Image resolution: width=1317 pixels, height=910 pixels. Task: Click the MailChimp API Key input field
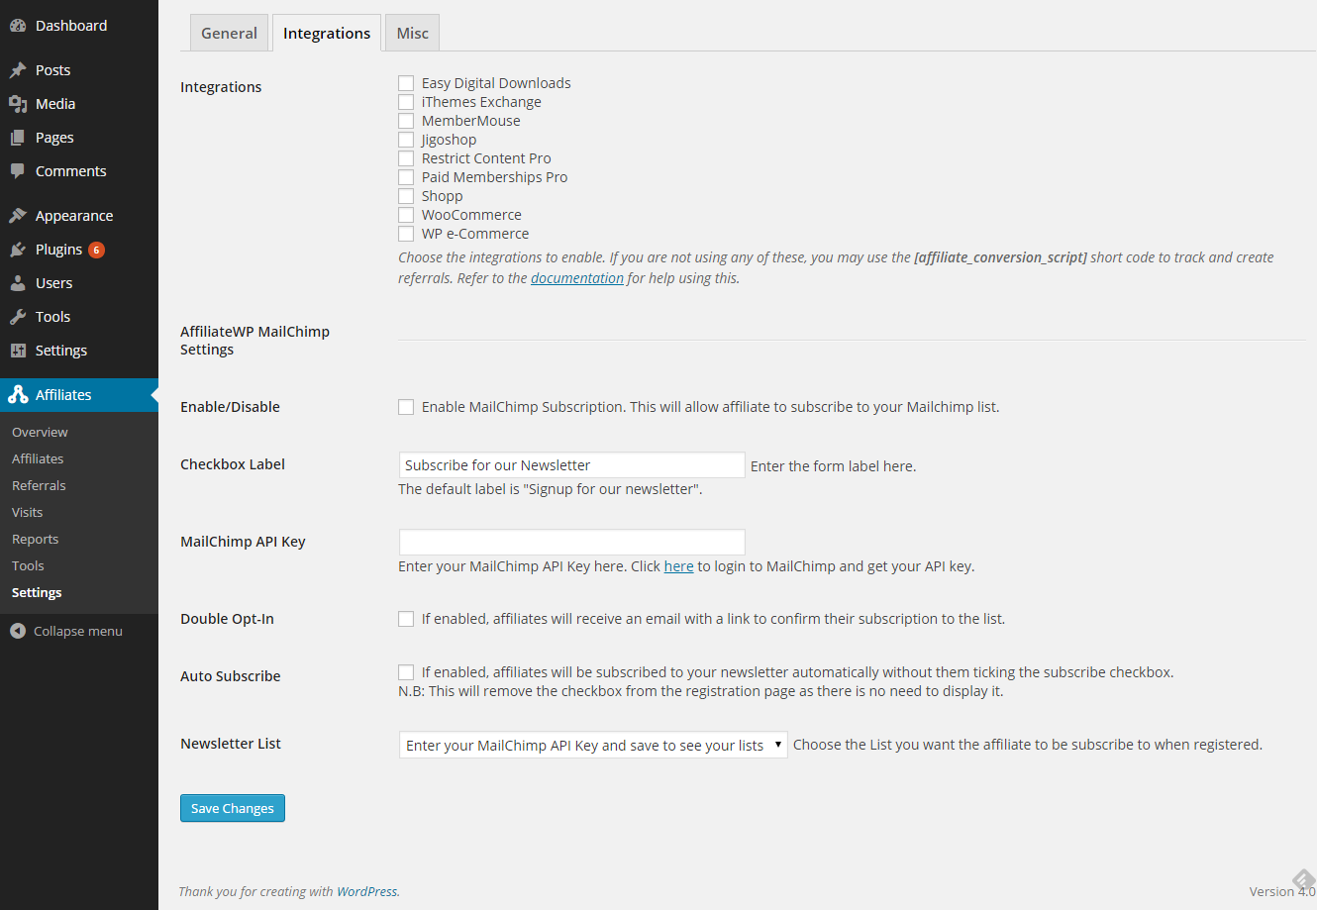click(x=571, y=542)
